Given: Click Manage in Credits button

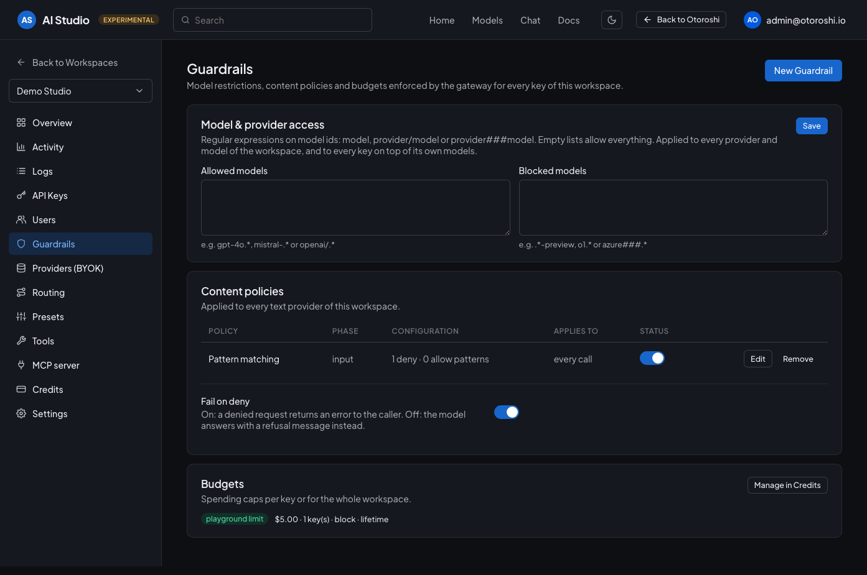Looking at the screenshot, I should 787,485.
